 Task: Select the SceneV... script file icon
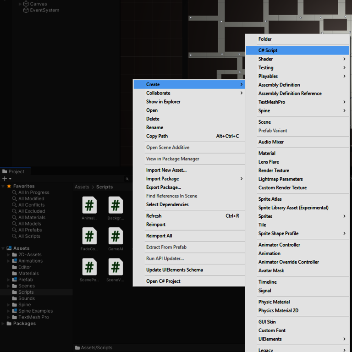coord(115,267)
